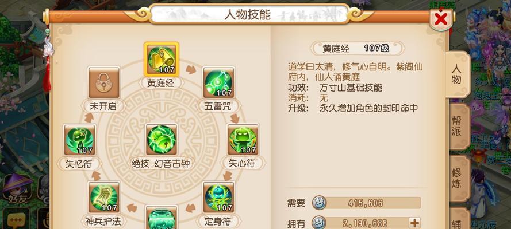Open the 帮派 side tab
This screenshot has width=511, height=229.
(x=458, y=126)
